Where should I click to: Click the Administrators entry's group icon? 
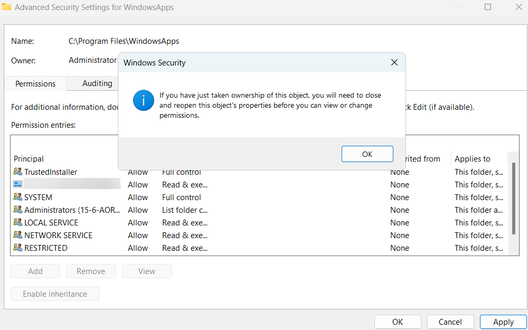(x=18, y=210)
